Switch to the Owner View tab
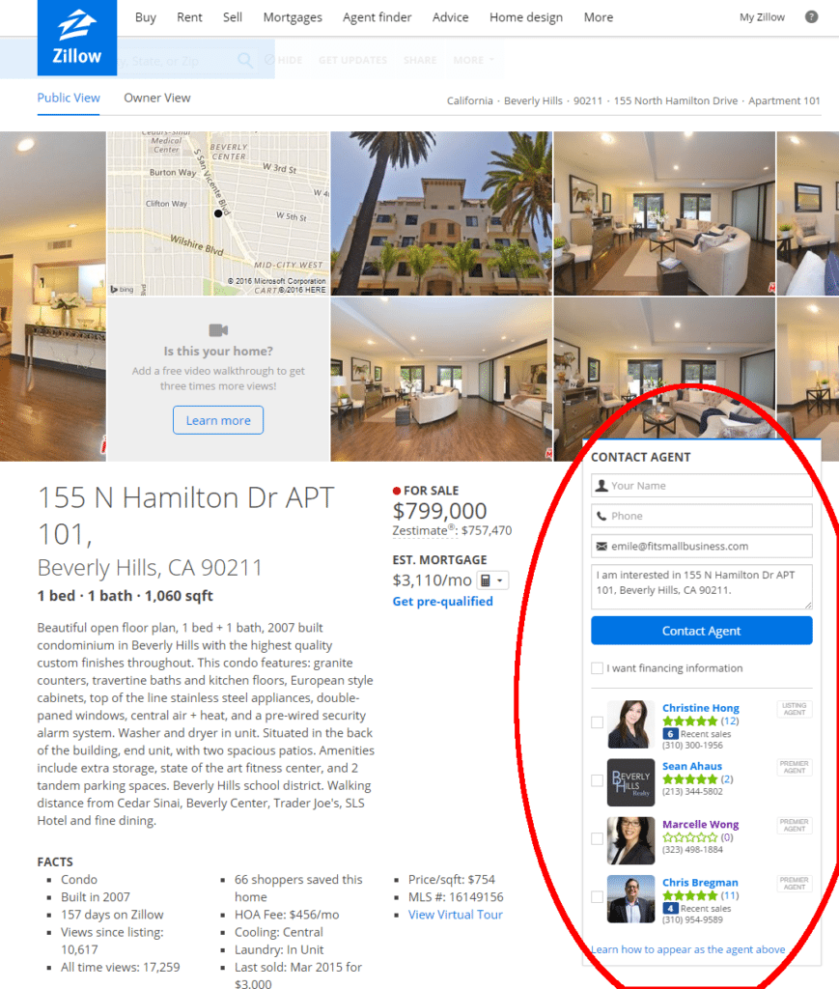 (x=157, y=98)
